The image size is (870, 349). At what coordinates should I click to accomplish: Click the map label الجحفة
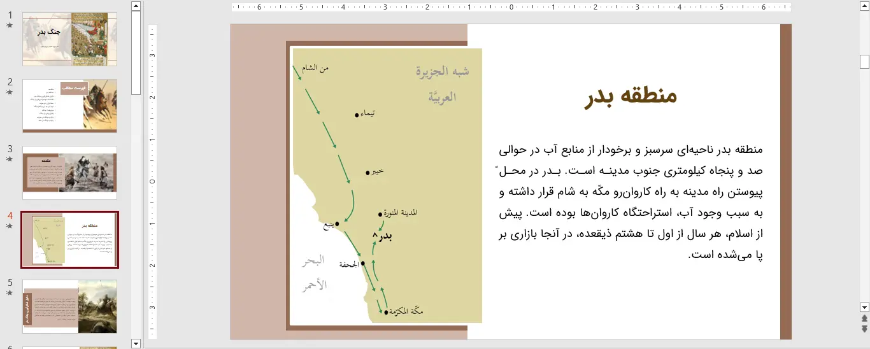point(350,264)
